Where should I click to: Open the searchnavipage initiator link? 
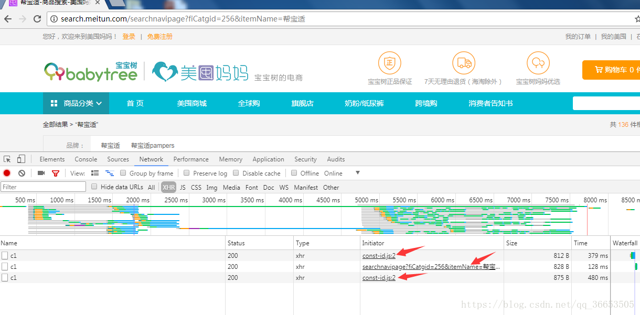tap(431, 267)
